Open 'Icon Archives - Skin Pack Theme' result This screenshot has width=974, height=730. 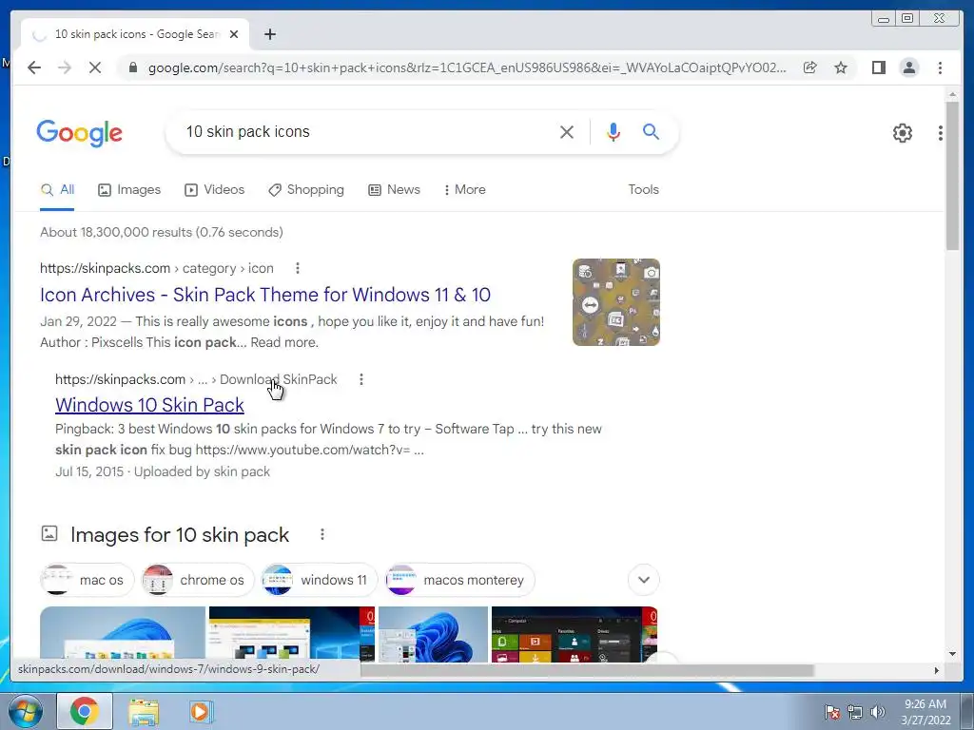265,295
